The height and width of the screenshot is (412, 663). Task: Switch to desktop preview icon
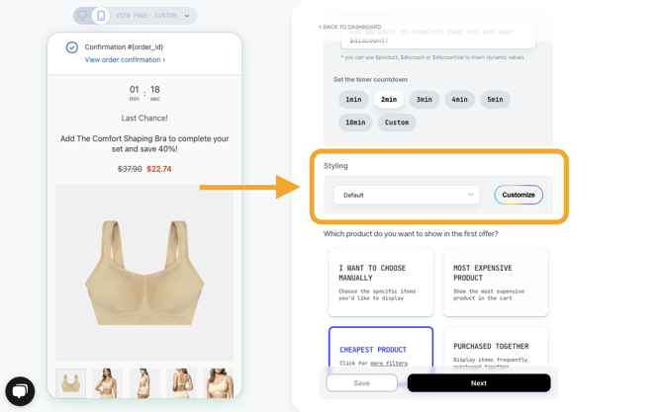click(82, 16)
